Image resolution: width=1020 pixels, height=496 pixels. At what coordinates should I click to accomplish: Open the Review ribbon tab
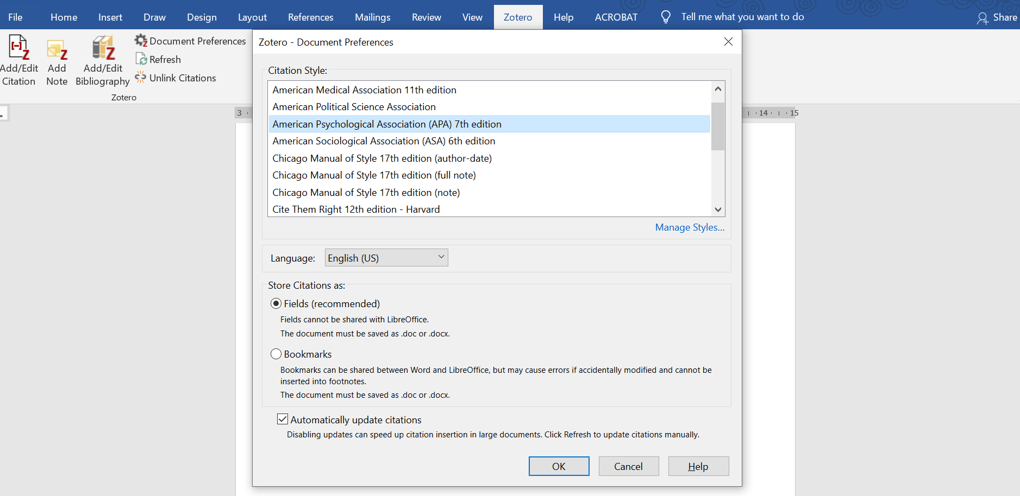coord(426,17)
